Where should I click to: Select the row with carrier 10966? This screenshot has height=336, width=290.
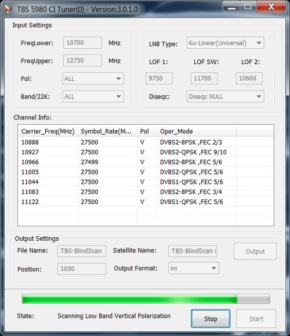(x=146, y=162)
